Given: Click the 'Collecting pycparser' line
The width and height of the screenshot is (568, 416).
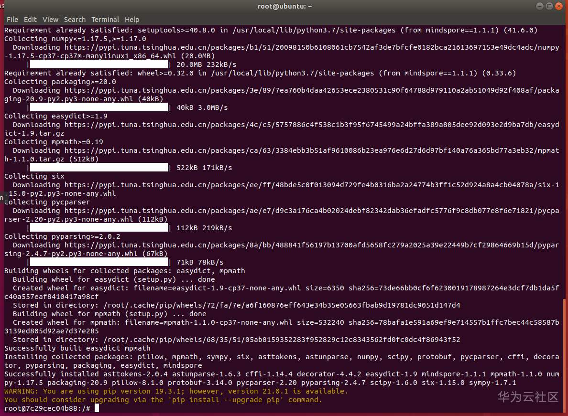Looking at the screenshot, I should [47, 202].
